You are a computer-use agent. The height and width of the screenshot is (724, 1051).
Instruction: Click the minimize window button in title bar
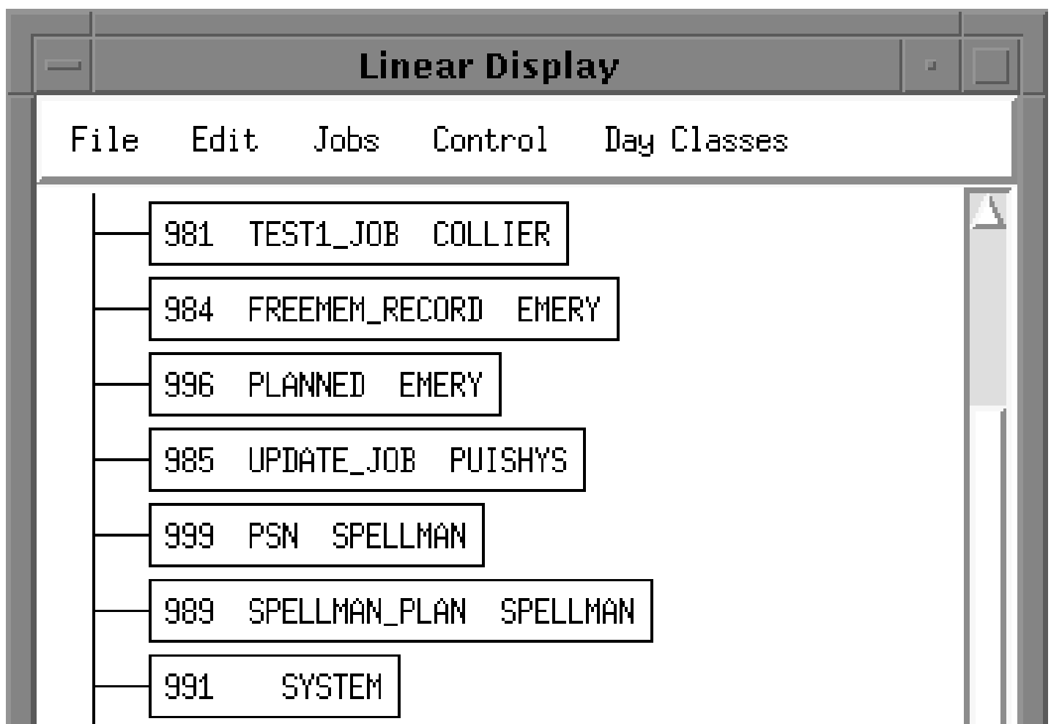tap(931, 65)
